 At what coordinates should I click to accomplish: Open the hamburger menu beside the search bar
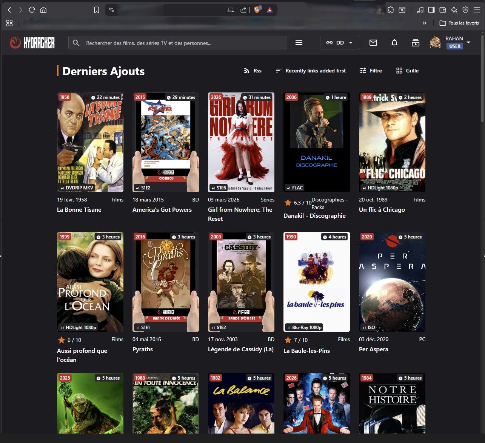[x=299, y=43]
